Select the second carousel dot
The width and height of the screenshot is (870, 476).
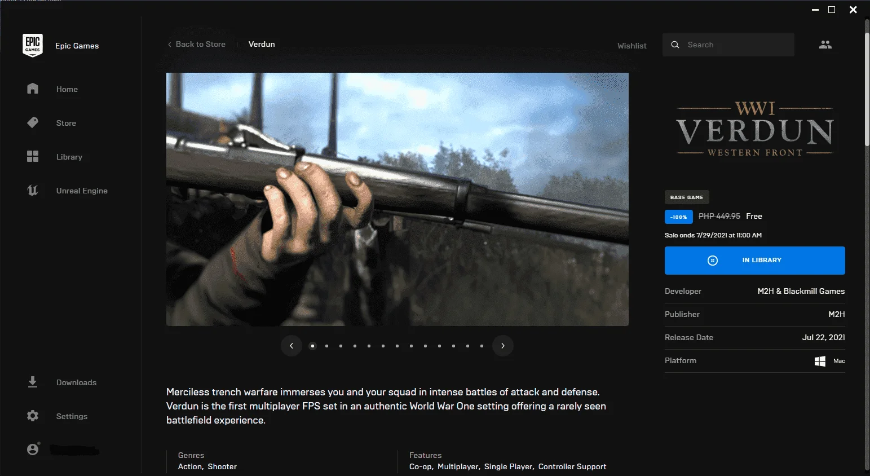click(x=326, y=346)
